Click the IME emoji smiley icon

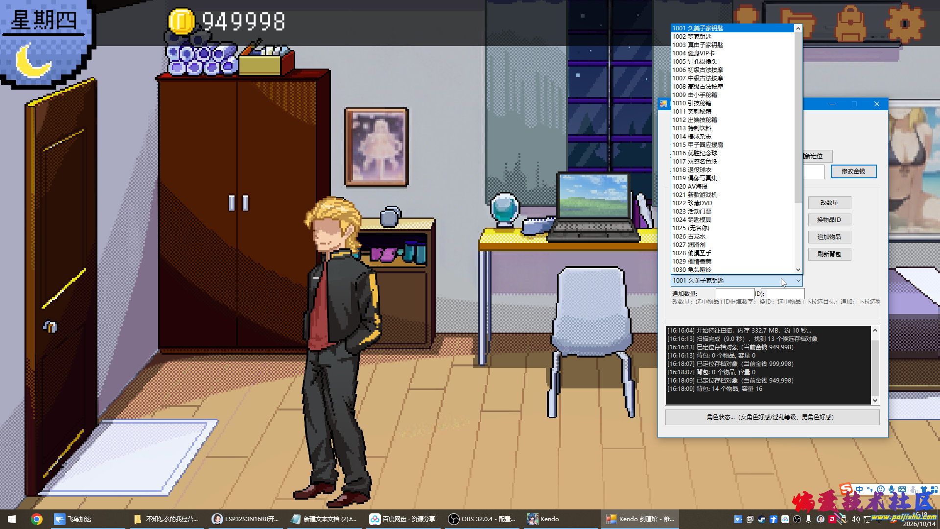tap(881, 489)
